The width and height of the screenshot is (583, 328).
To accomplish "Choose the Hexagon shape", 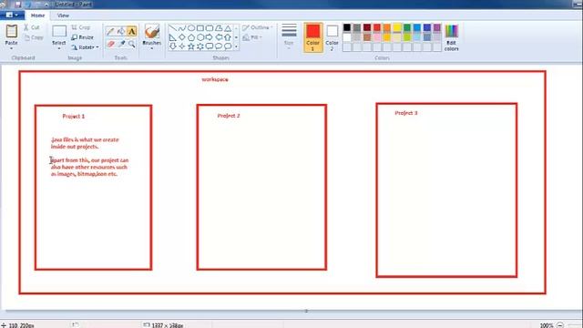I will (200, 37).
